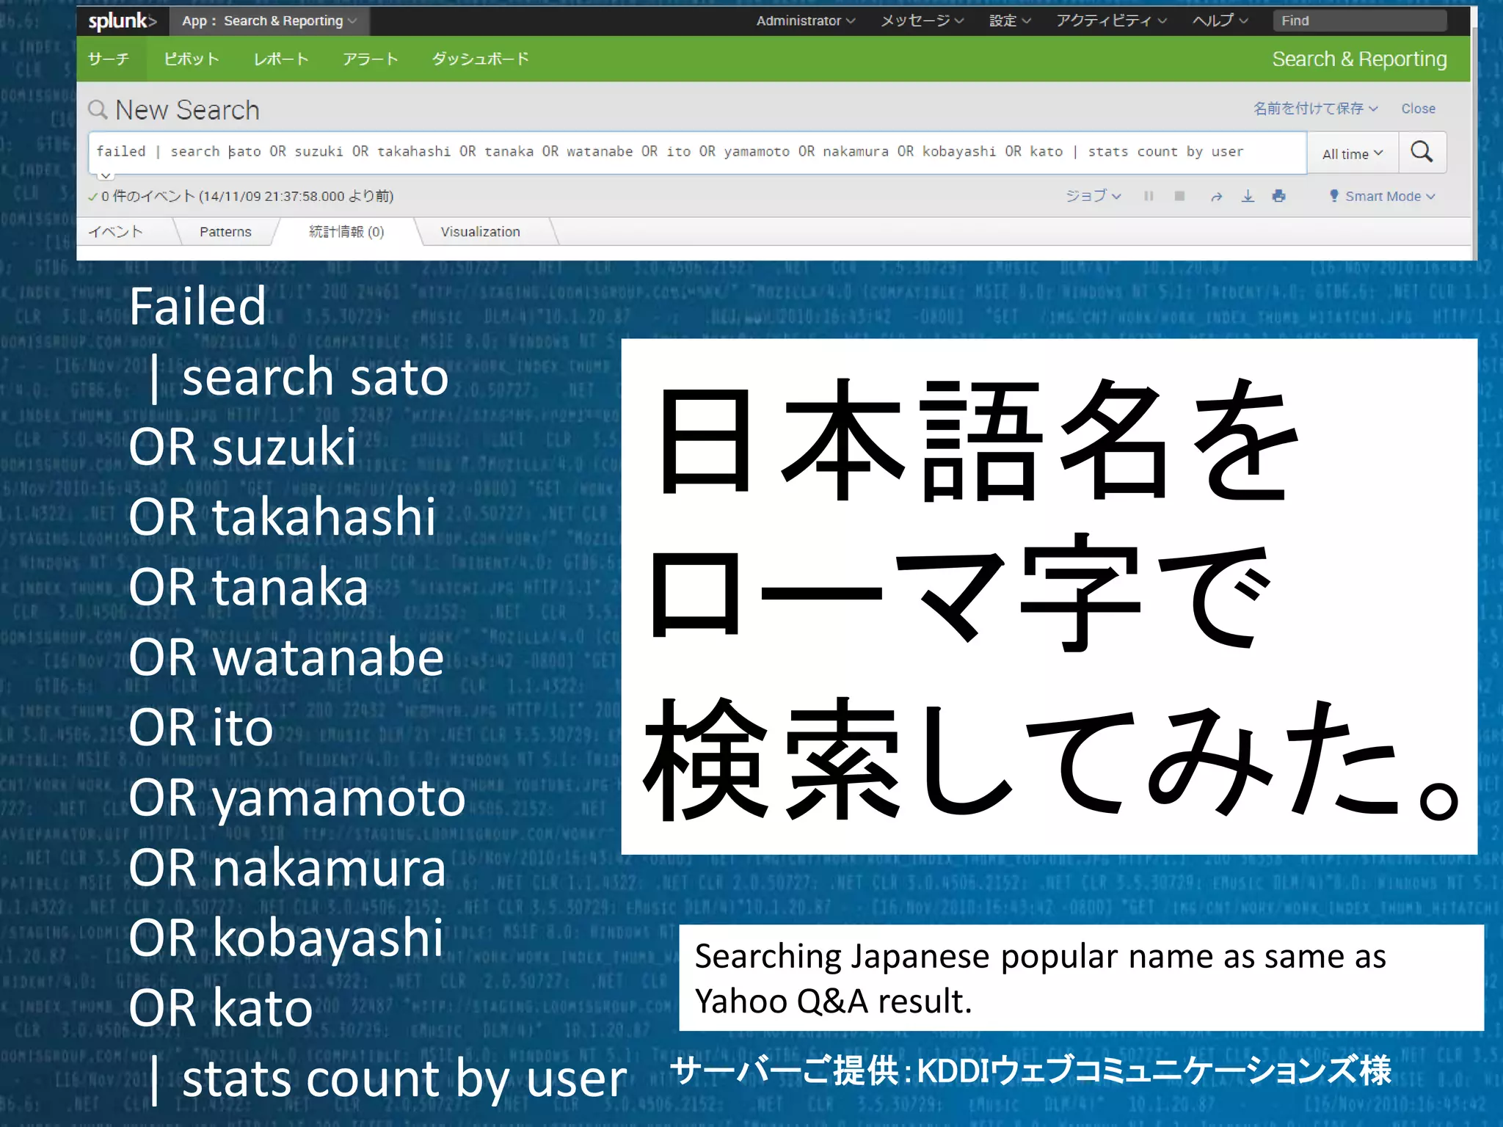
Task: Expand the search bar with chevron
Action: [106, 175]
